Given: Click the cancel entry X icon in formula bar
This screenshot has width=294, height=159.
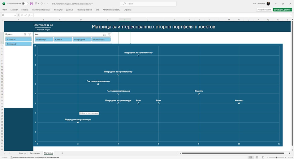Looking at the screenshot, I should tap(22, 15).
